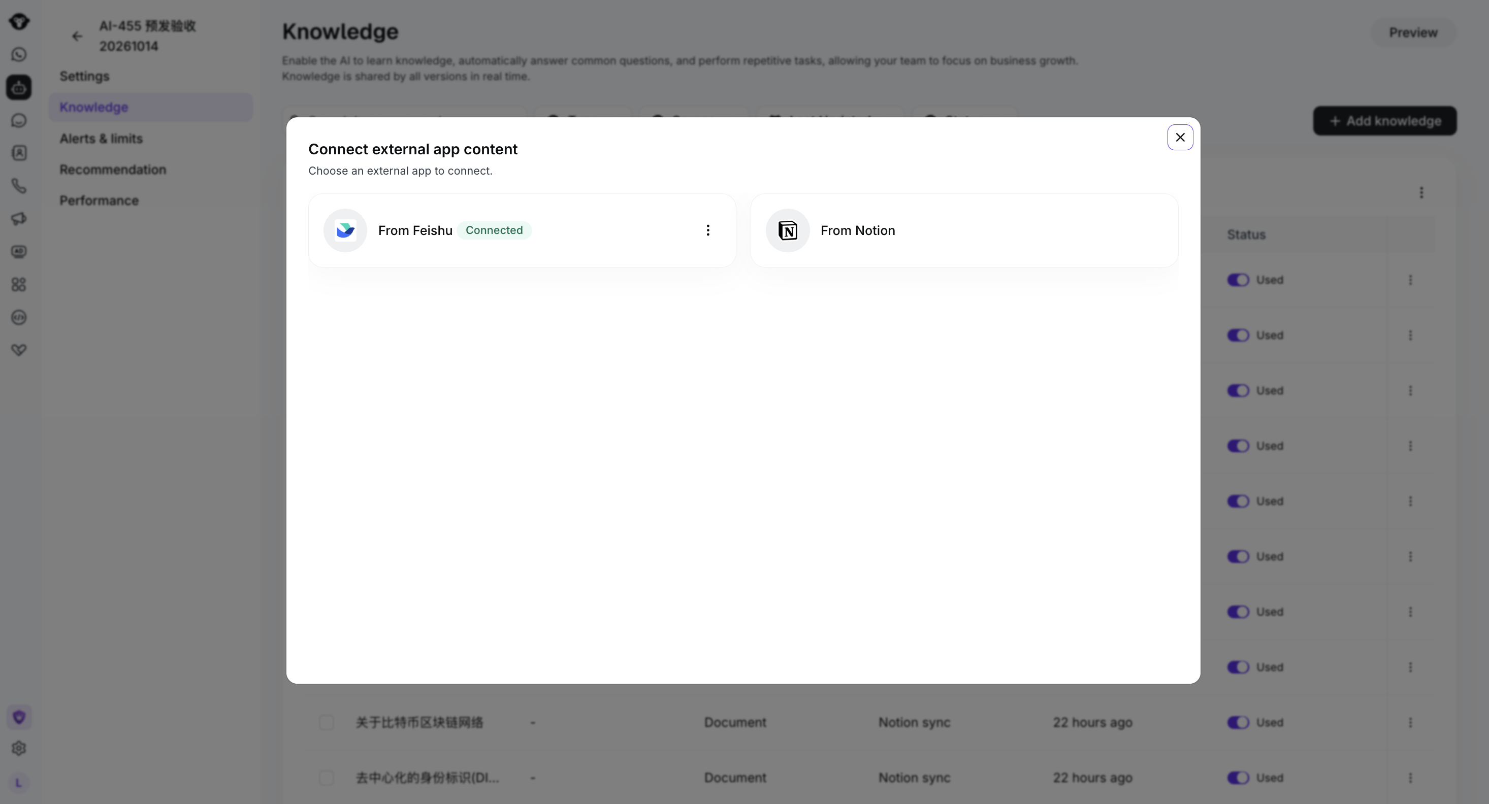Check the box for 关于比特币区块链网络
1489x804 pixels.
327,723
